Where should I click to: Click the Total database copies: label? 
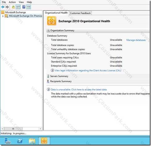pos(63,45)
